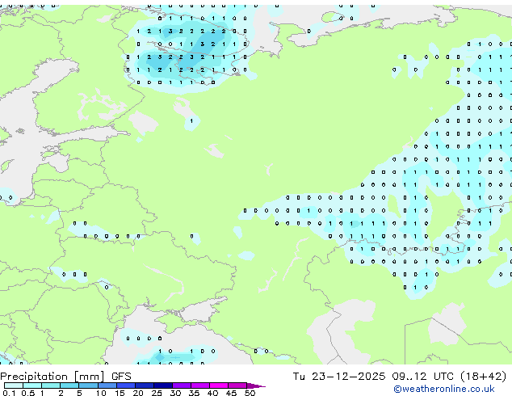Pick the 20–25 mm legend swatch
Image resolution: width=512 pixels, height=396 pixels.
tap(144, 385)
